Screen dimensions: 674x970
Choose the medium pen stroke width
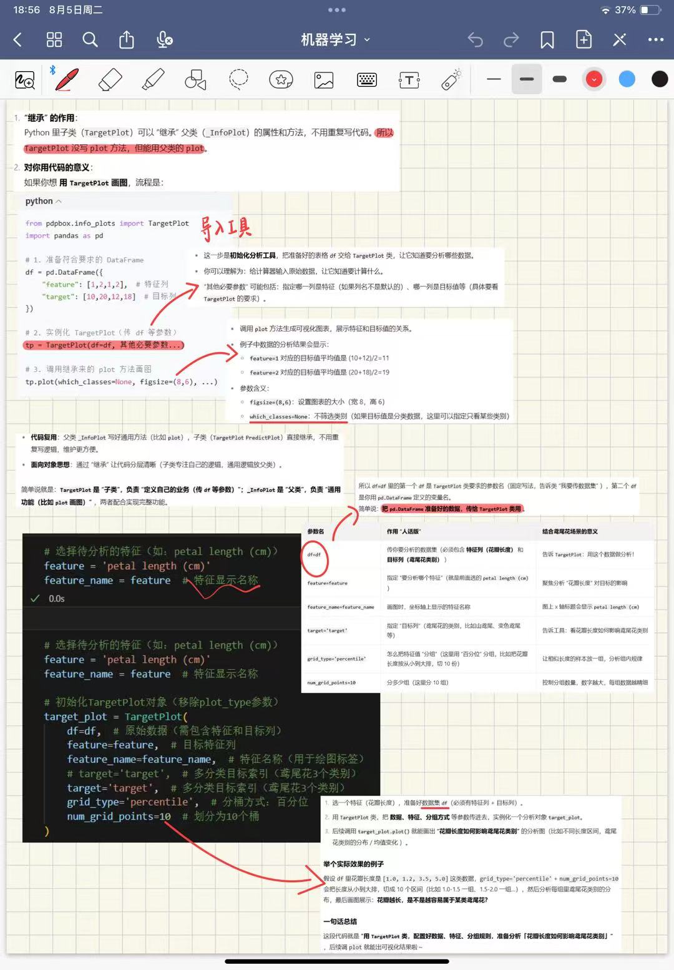click(527, 79)
